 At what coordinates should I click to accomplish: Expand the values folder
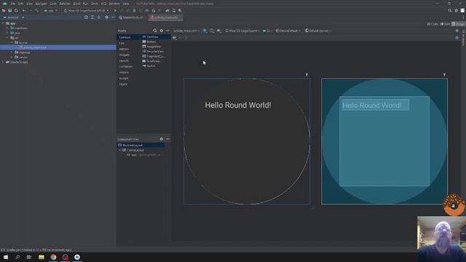(12, 57)
